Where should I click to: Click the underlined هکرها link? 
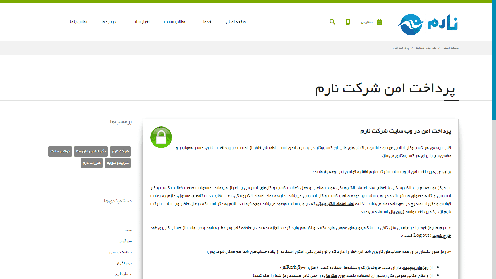(332, 275)
